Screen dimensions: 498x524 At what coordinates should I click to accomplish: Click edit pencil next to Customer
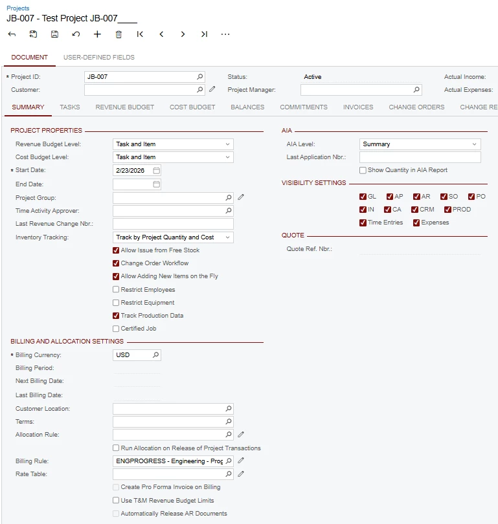(x=212, y=89)
